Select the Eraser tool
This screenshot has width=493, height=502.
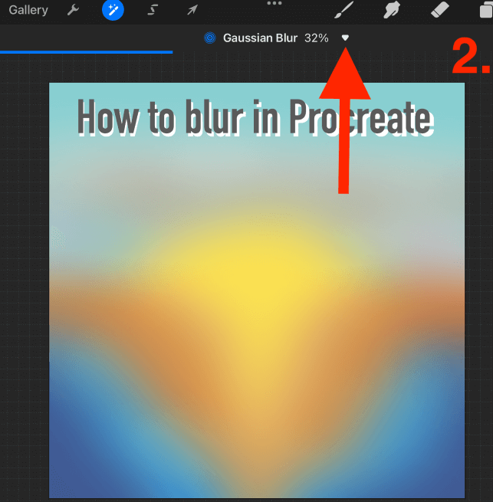(440, 10)
